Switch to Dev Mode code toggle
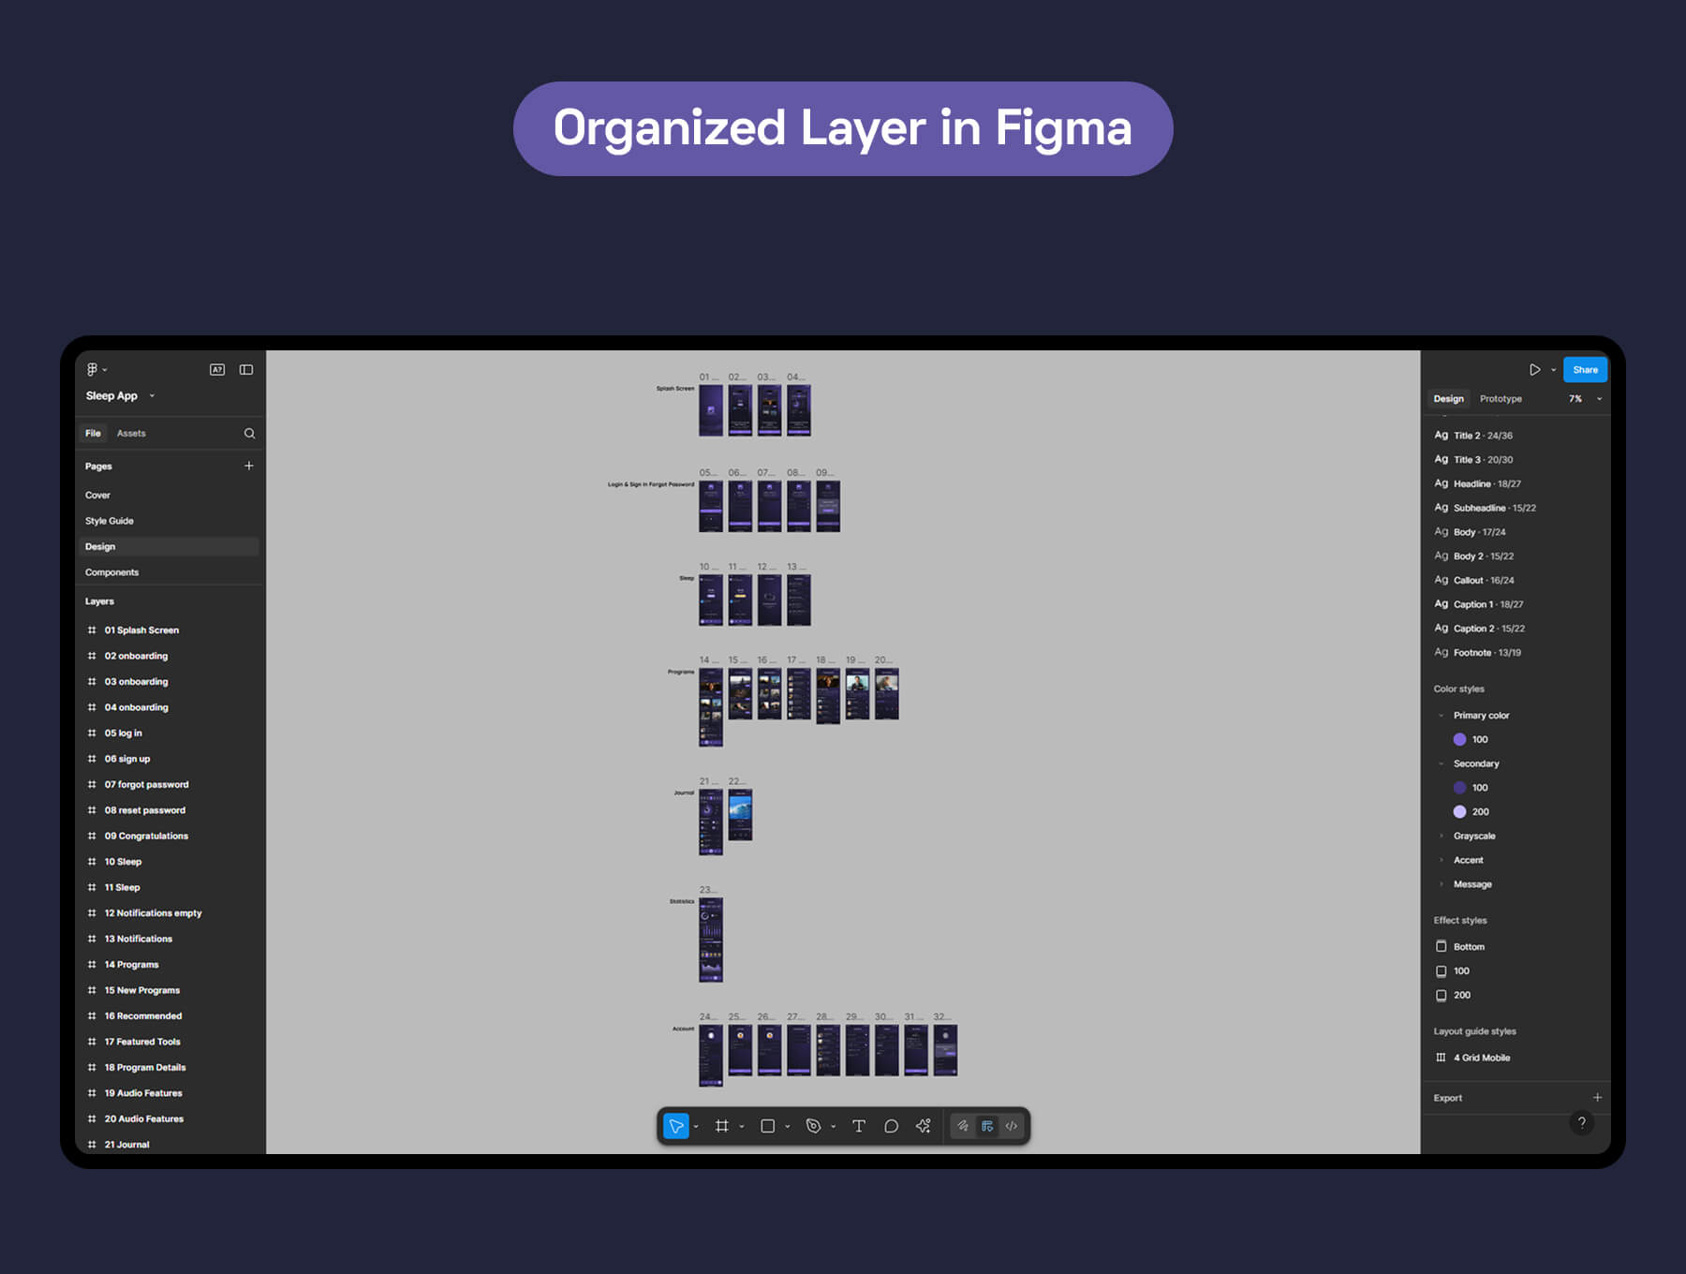The height and width of the screenshot is (1274, 1686). [1012, 1126]
